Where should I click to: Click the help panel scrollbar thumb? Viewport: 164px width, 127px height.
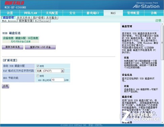coord(162,43)
